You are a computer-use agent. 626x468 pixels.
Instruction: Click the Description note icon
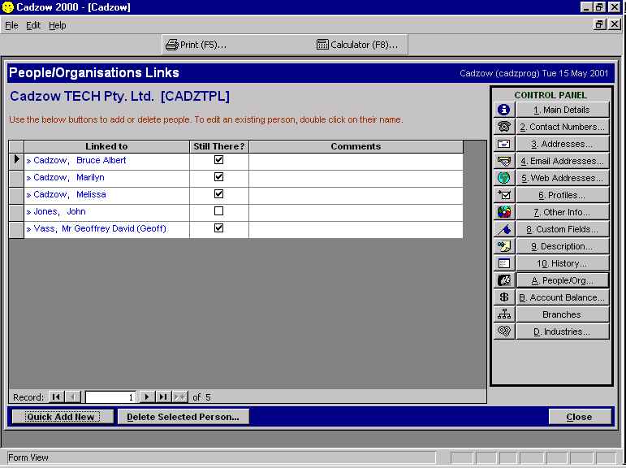504,246
